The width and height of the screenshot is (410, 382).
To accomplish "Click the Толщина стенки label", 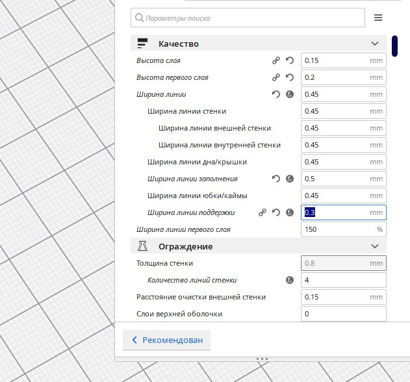I will tap(164, 263).
